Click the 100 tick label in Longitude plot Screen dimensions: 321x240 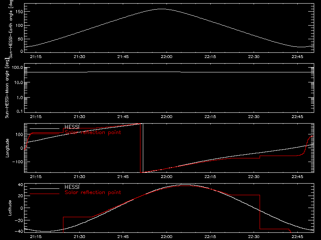pos(19,134)
